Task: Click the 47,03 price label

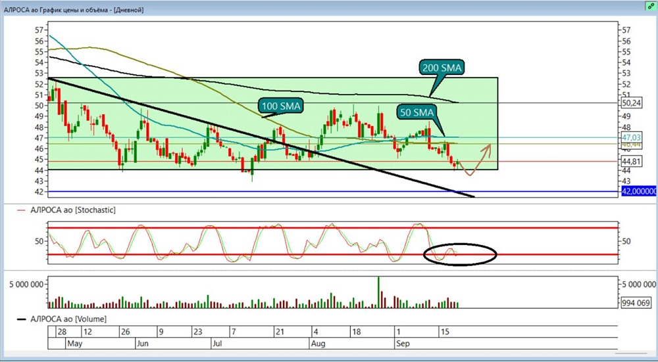Action: (x=631, y=137)
